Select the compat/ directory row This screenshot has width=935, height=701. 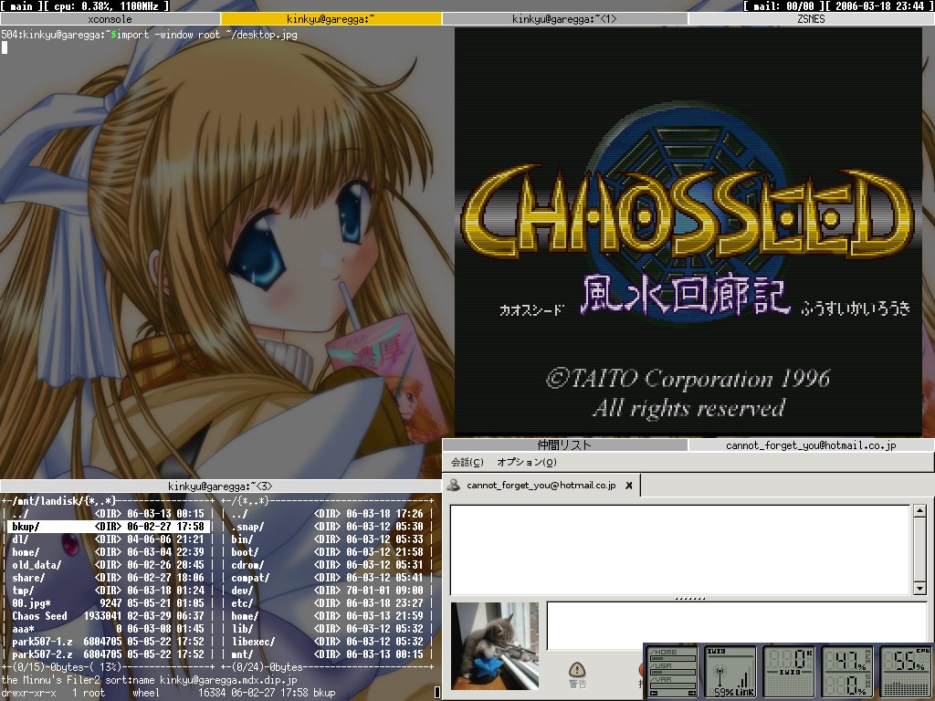point(328,578)
